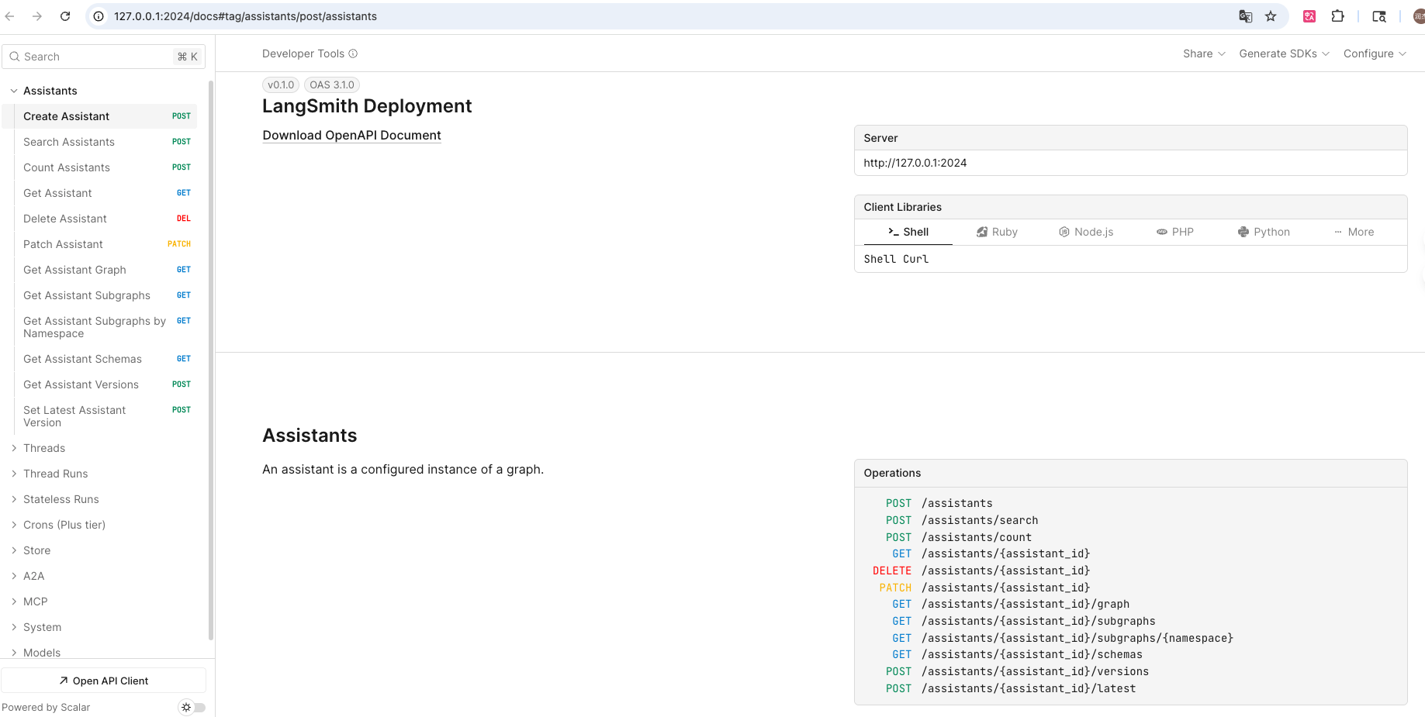Open Delete Assistant in the sidebar
Screen dimensions: 1425x717
[x=100, y=219]
